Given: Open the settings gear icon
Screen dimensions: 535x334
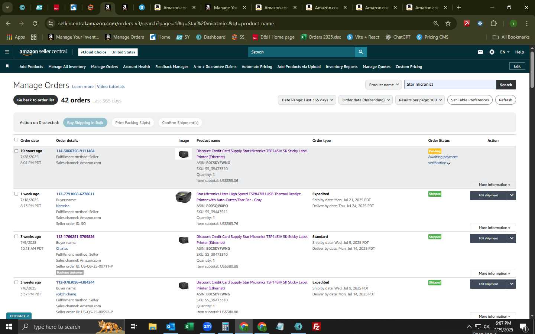Looking at the screenshot, I should tap(492, 52).
